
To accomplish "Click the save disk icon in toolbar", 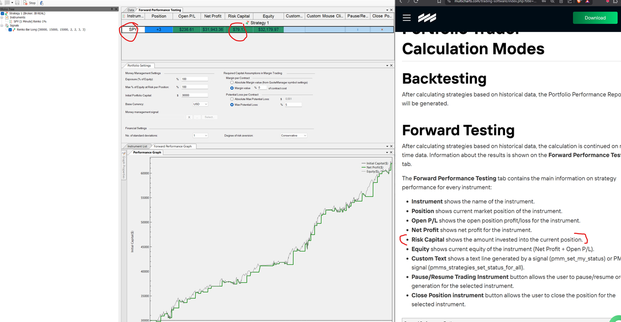I will tap(17, 3).
